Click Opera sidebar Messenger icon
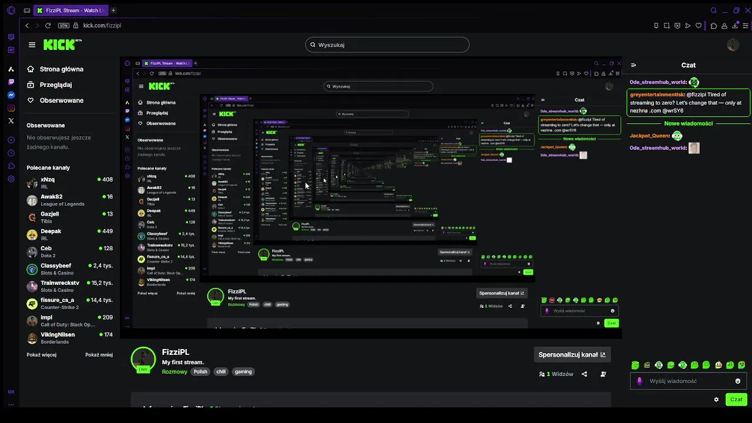The height and width of the screenshot is (423, 752). pos(11,95)
